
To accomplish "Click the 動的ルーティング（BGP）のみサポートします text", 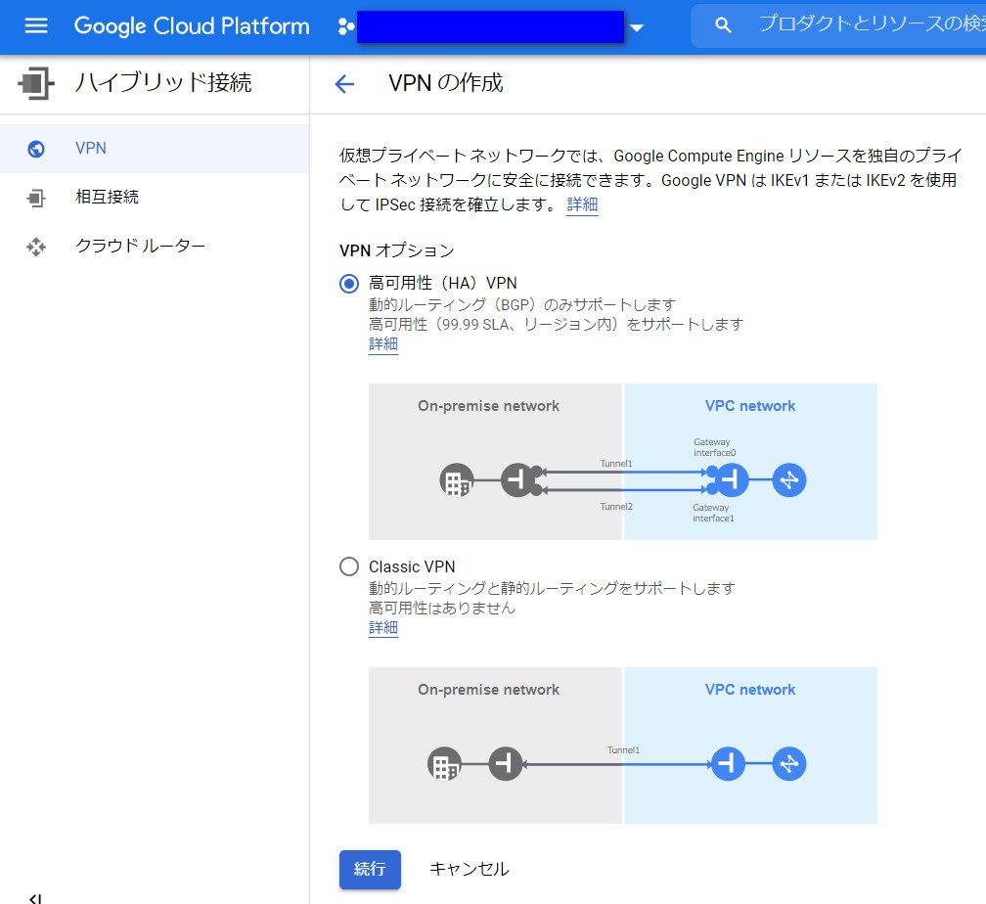I will (x=522, y=304).
